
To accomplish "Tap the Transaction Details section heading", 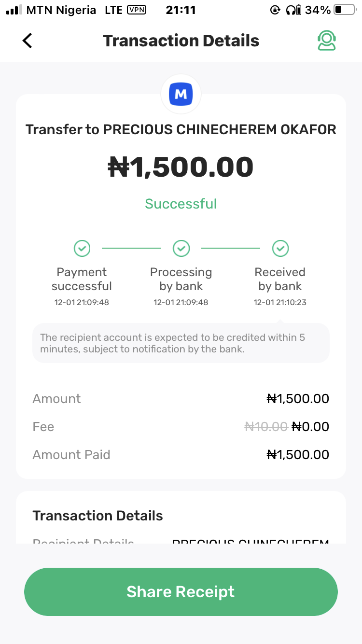I will click(97, 516).
